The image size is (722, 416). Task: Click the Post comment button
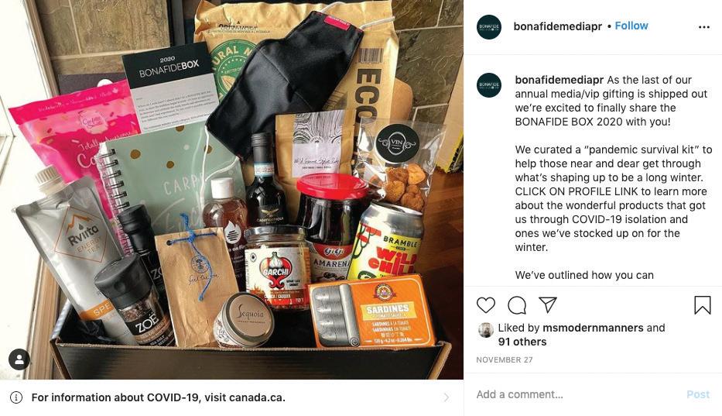point(698,394)
